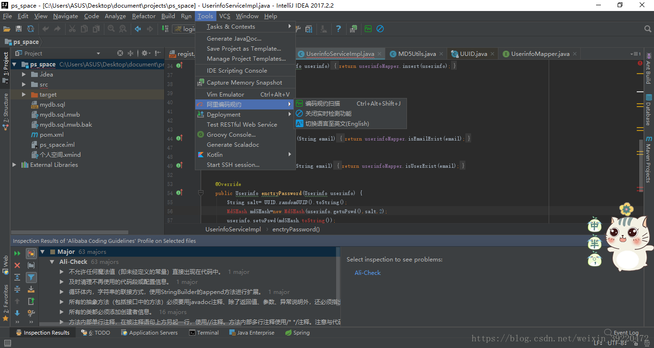Disable real-time detection via 关闭实时检测功能

click(x=328, y=114)
